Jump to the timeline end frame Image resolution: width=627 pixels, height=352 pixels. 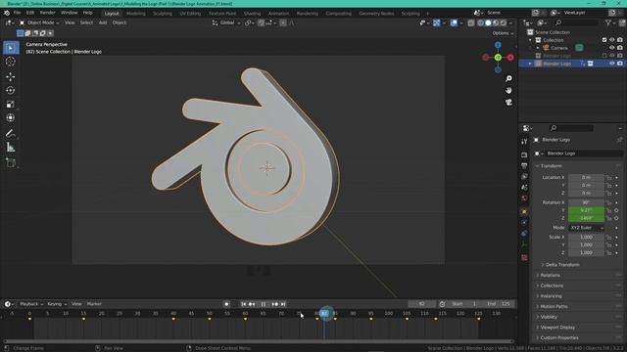click(x=283, y=304)
